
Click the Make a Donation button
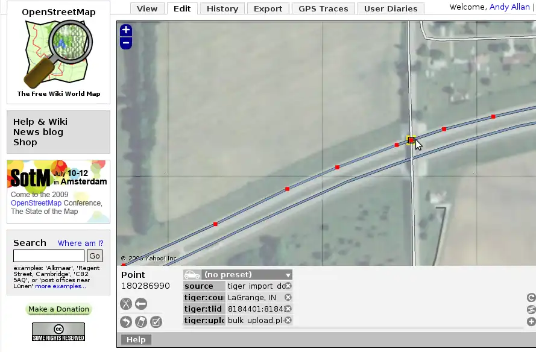pyautogui.click(x=58, y=309)
